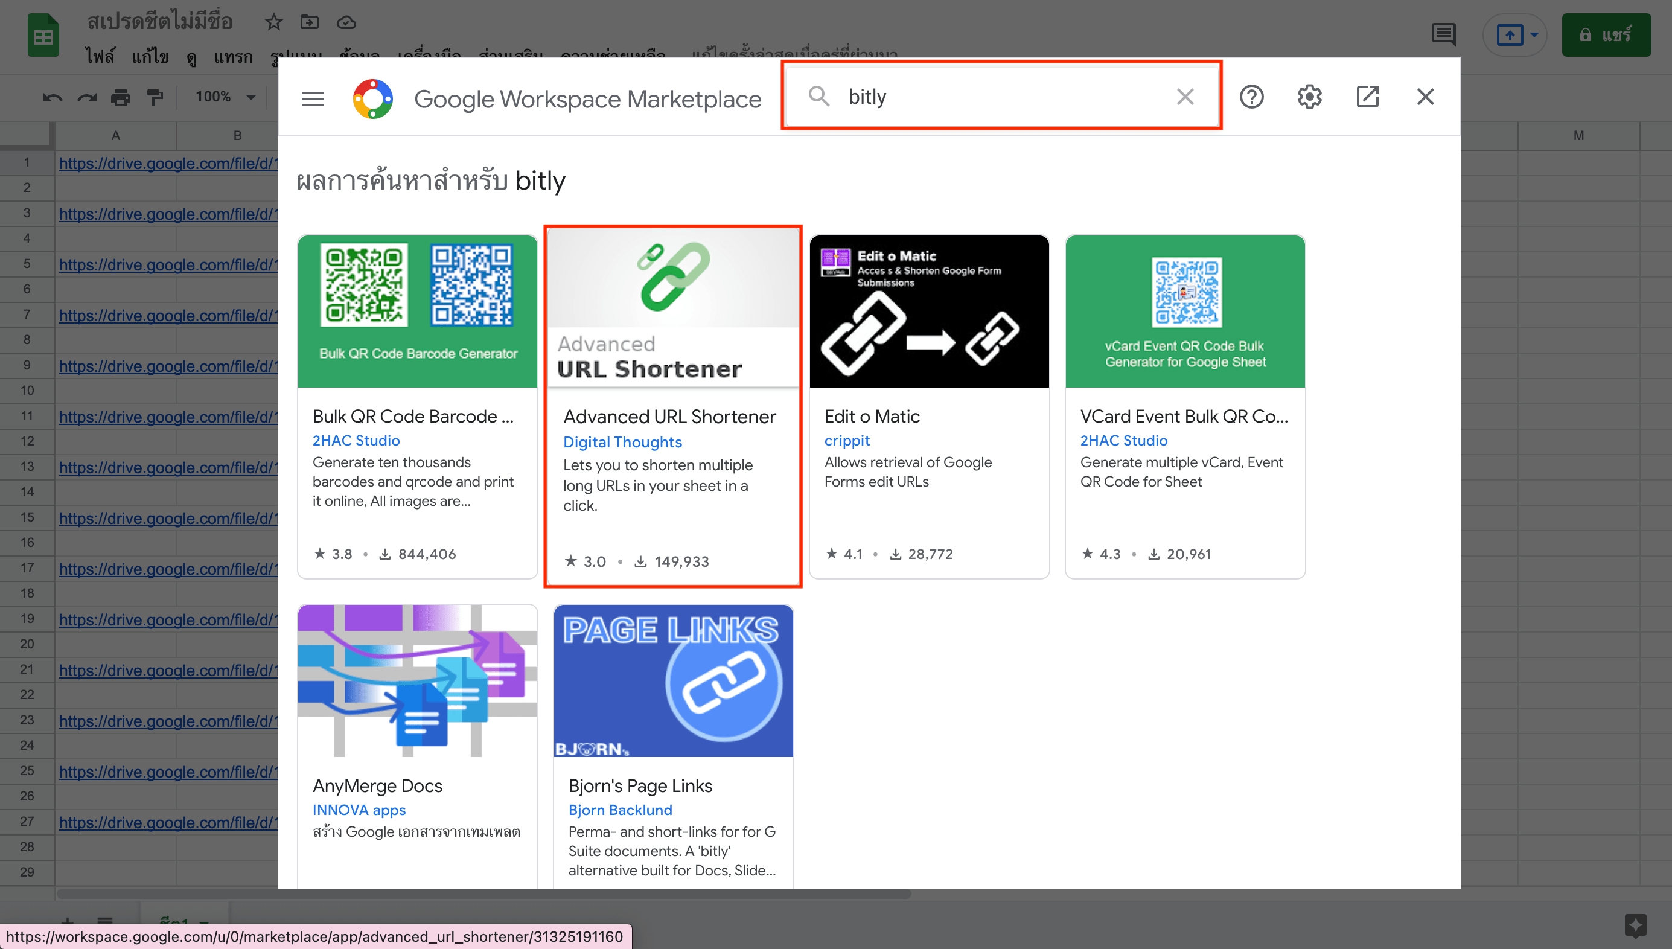This screenshot has width=1672, height=949.
Task: Star the spreadsheet as favorite
Action: [273, 22]
